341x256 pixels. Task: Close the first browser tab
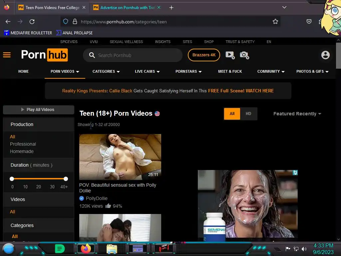[x=84, y=7]
